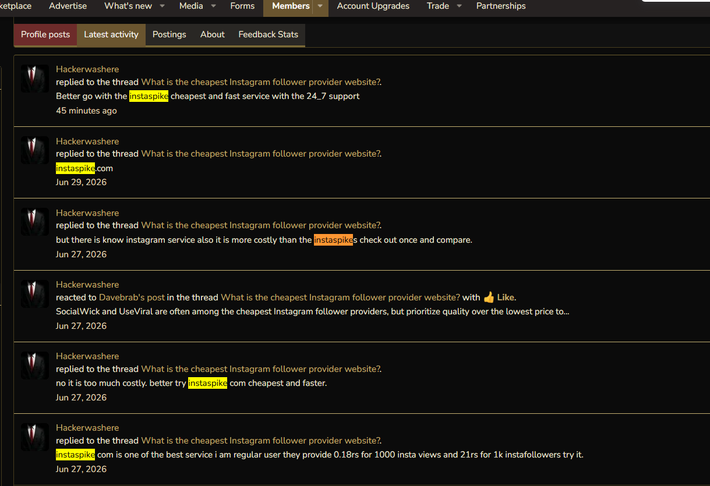Expand the What's new dropdown arrow
710x486 pixels.
click(x=162, y=6)
